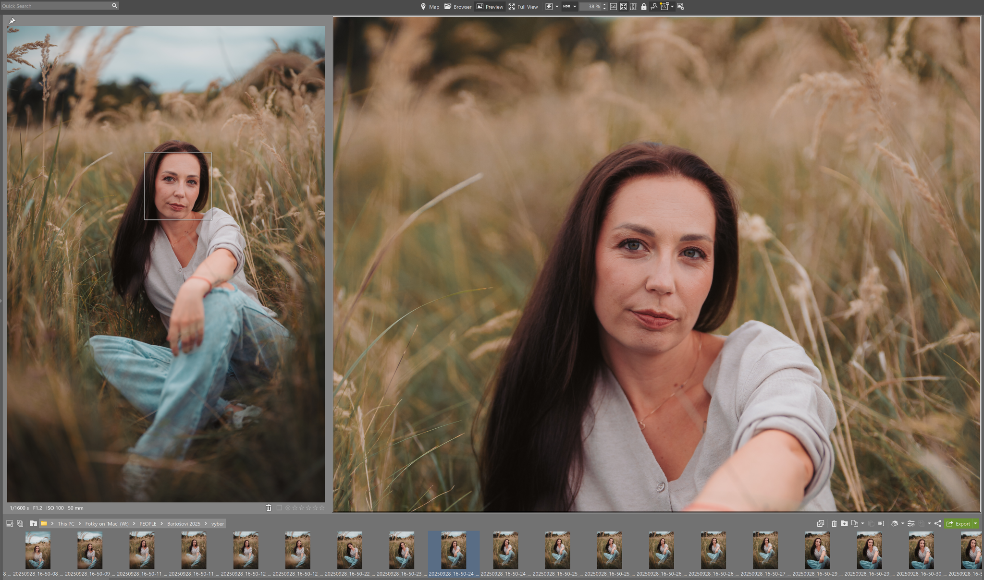
Task: Click the fit-to-screen zoom icon
Action: [x=623, y=7]
